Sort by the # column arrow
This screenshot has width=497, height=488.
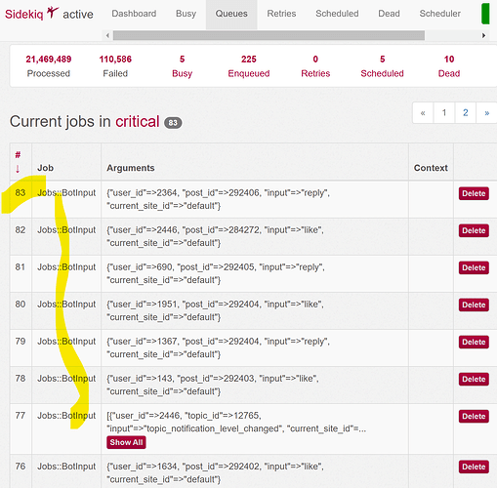pos(18,169)
